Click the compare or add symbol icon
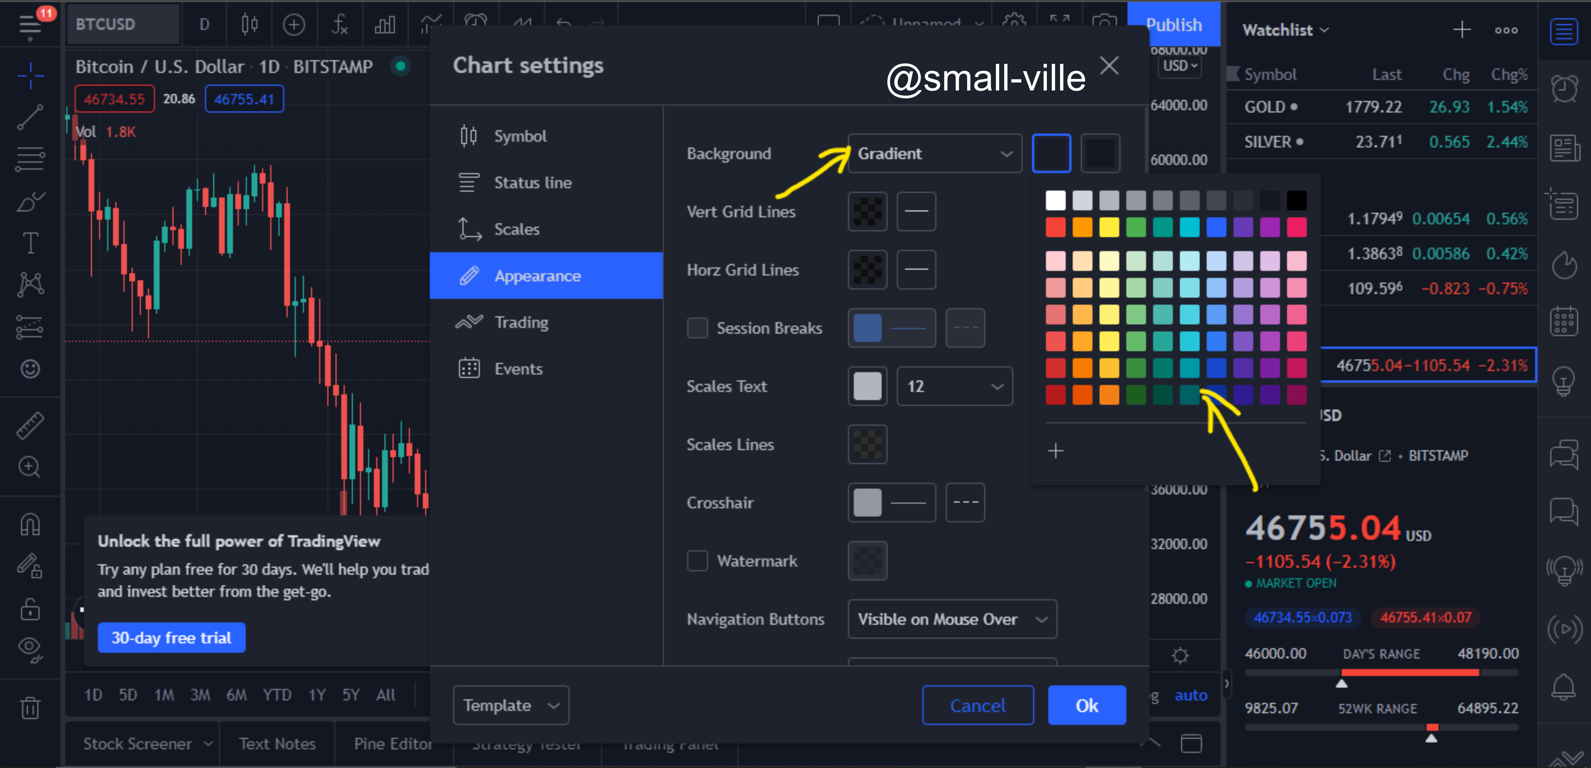This screenshot has height=768, width=1591. click(294, 25)
